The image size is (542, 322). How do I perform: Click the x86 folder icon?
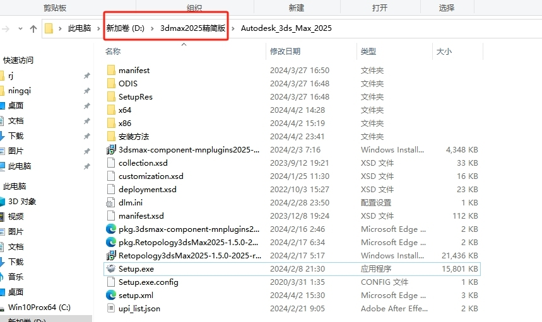coord(111,124)
